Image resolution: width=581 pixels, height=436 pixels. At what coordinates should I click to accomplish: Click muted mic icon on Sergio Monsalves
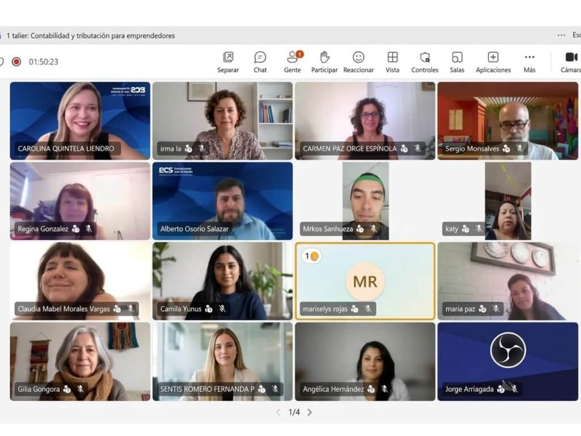[x=519, y=149]
